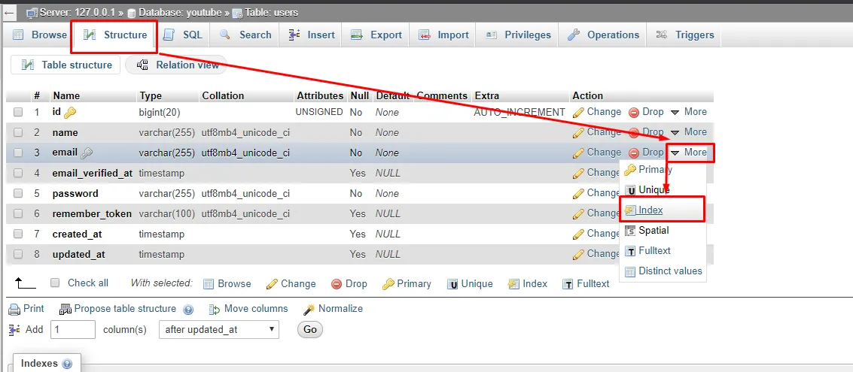Tick the checkbox for updated_at row
The image size is (853, 372).
tap(18, 254)
